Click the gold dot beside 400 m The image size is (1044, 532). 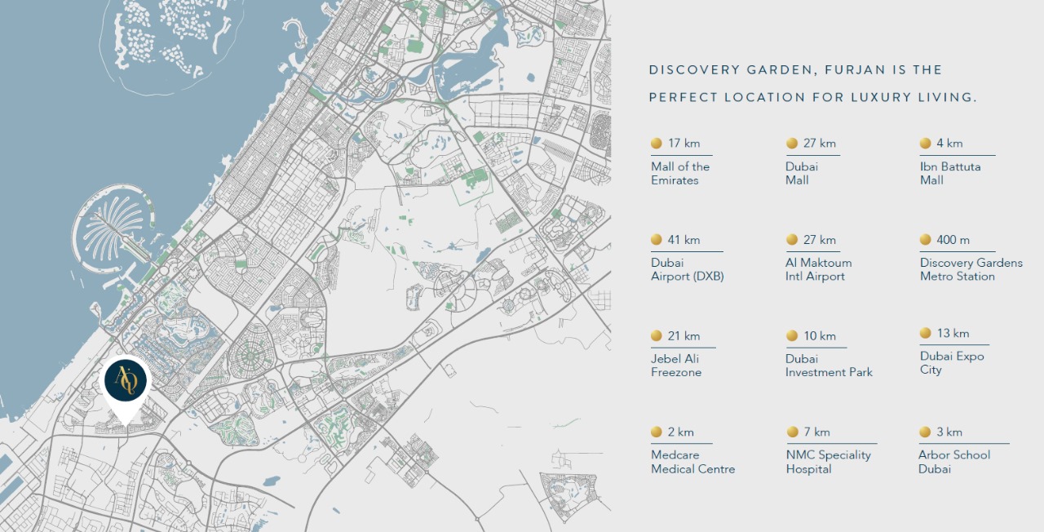(925, 239)
